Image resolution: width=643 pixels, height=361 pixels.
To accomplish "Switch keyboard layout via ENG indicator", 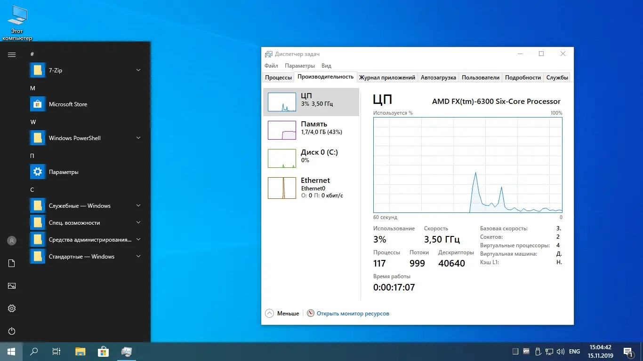I will click(x=574, y=351).
